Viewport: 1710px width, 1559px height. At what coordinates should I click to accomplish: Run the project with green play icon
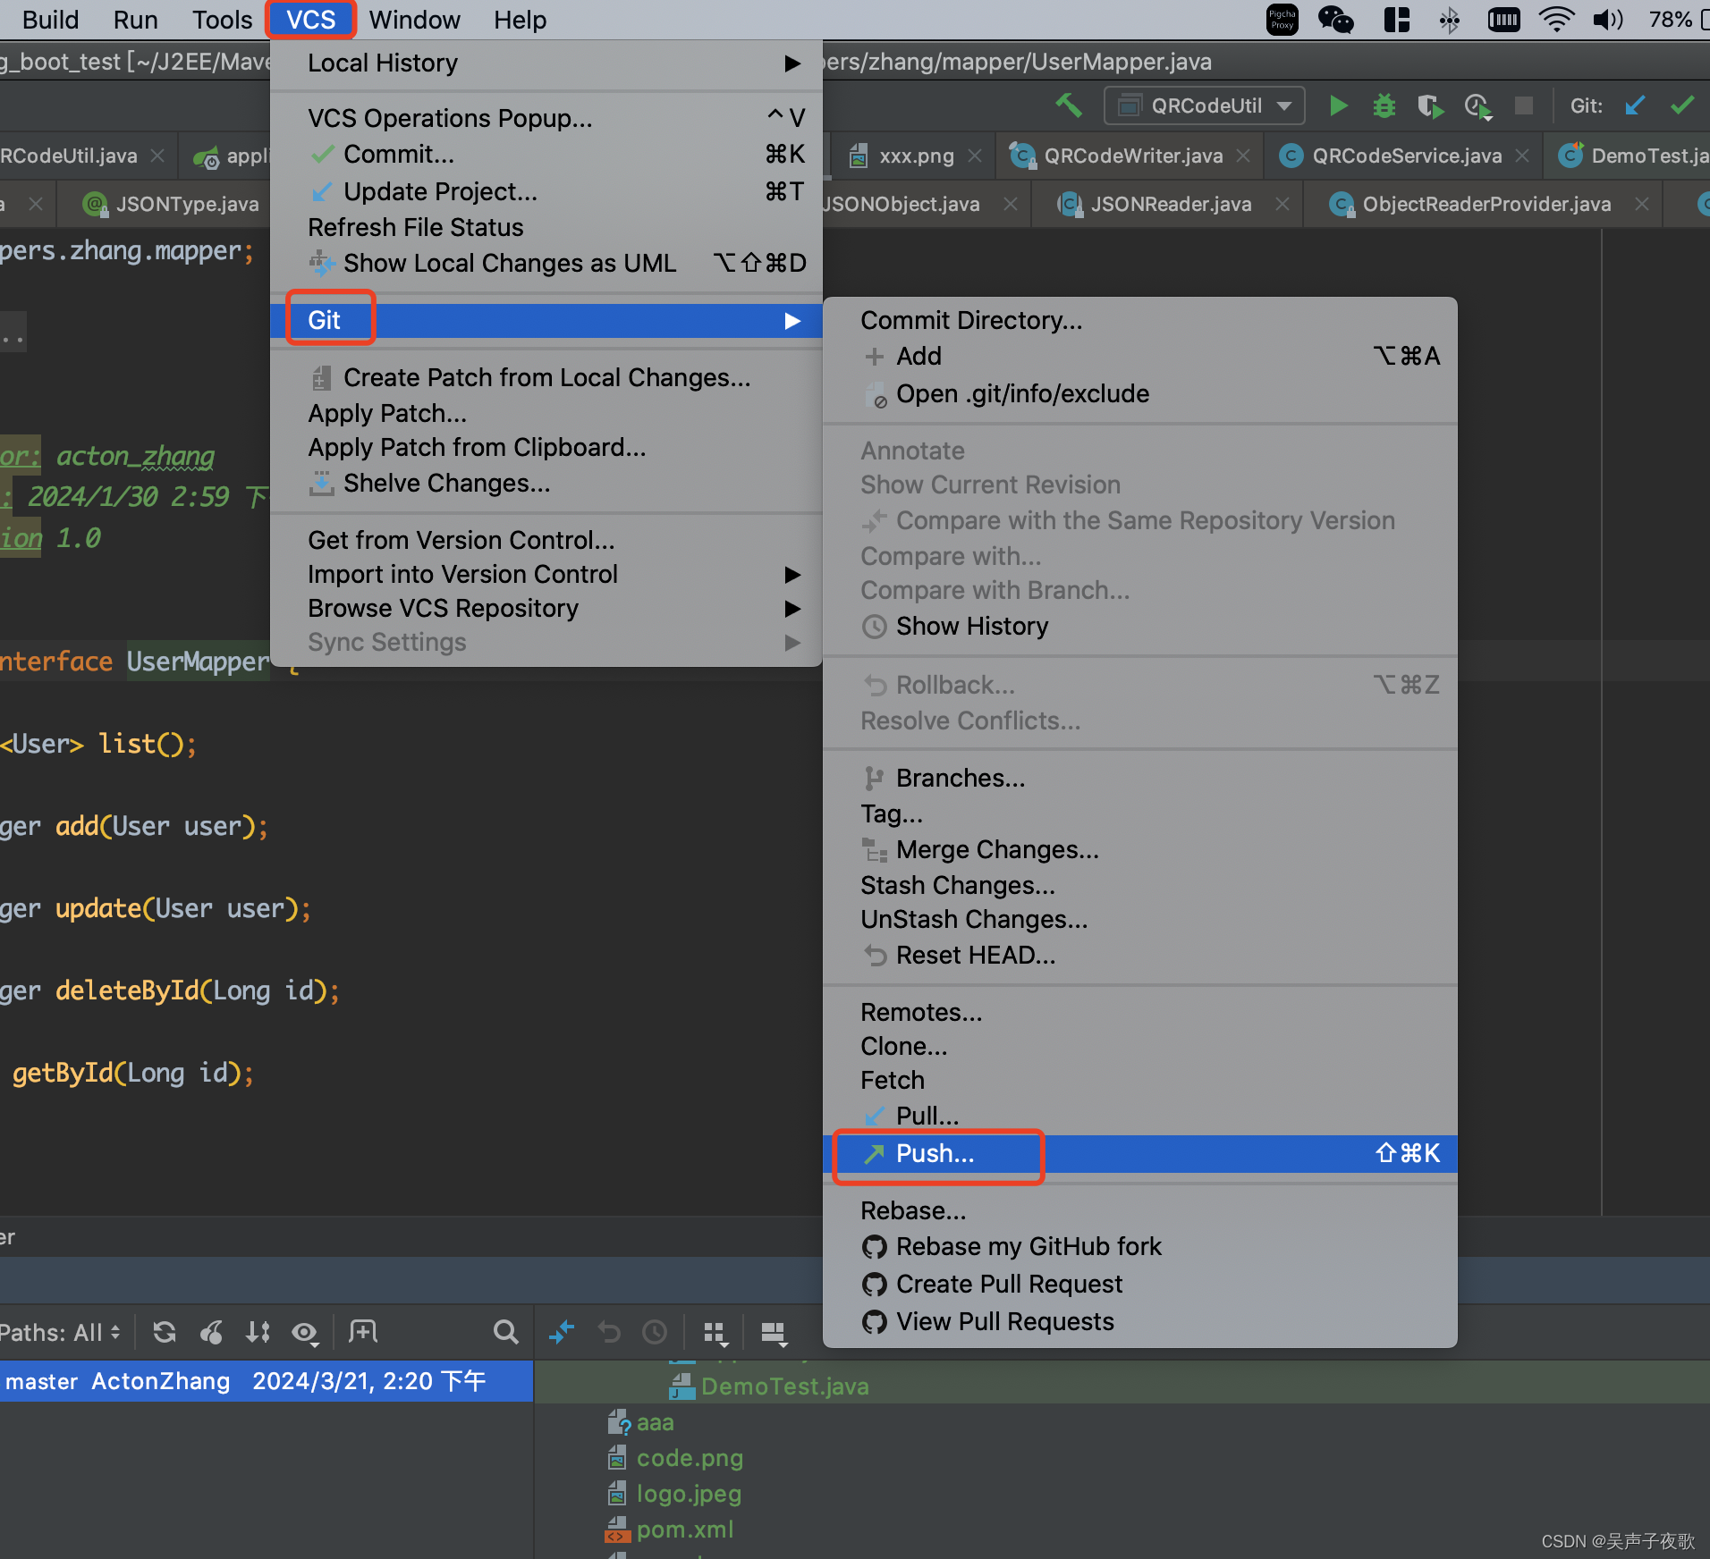[x=1338, y=105]
